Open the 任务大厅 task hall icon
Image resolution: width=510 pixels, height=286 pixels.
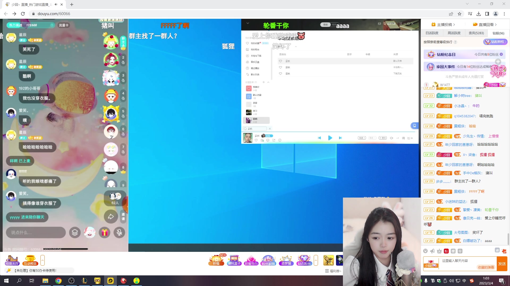(x=12, y=260)
